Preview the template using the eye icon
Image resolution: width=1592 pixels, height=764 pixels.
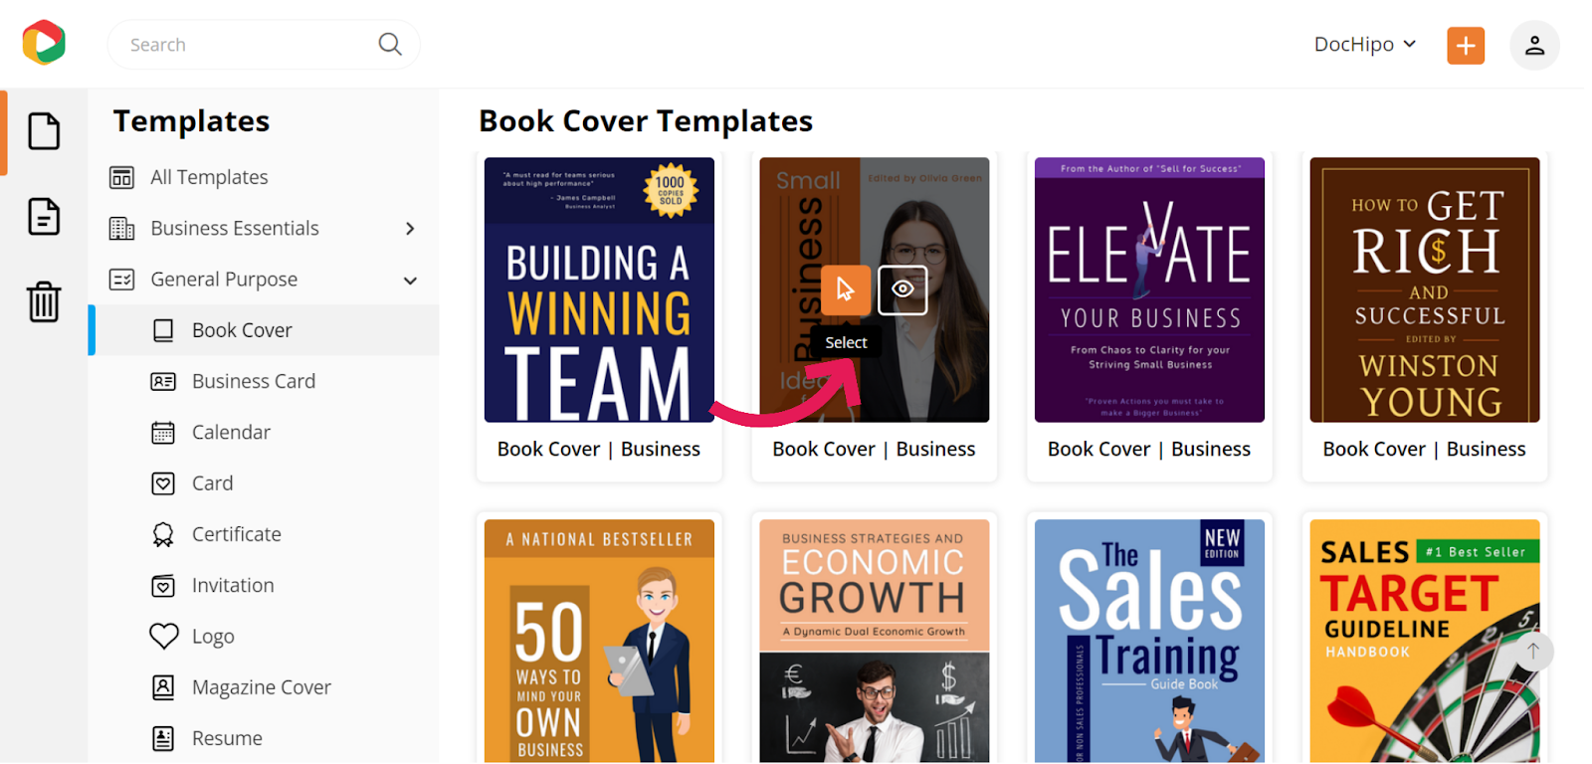902,289
